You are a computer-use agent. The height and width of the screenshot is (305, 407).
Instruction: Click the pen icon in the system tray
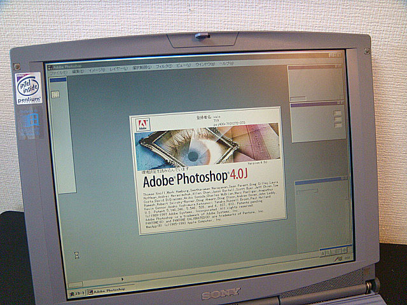click(338, 259)
